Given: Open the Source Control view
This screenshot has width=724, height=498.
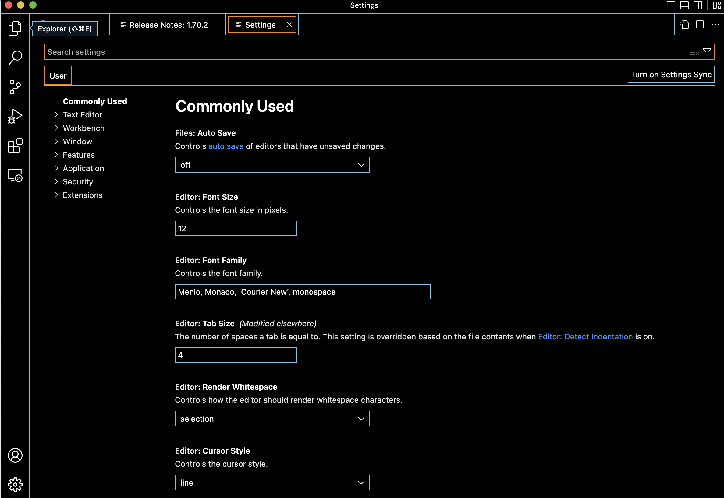Looking at the screenshot, I should (15, 87).
